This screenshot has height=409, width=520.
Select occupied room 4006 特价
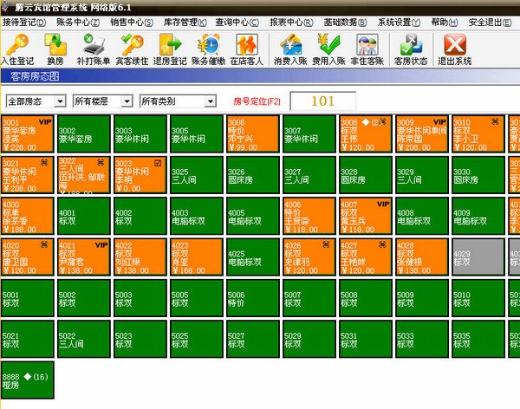coord(309,216)
